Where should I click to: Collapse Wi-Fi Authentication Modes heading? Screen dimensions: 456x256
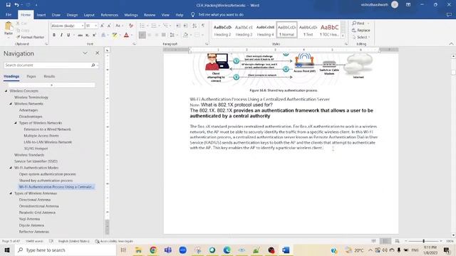[x=11, y=168]
